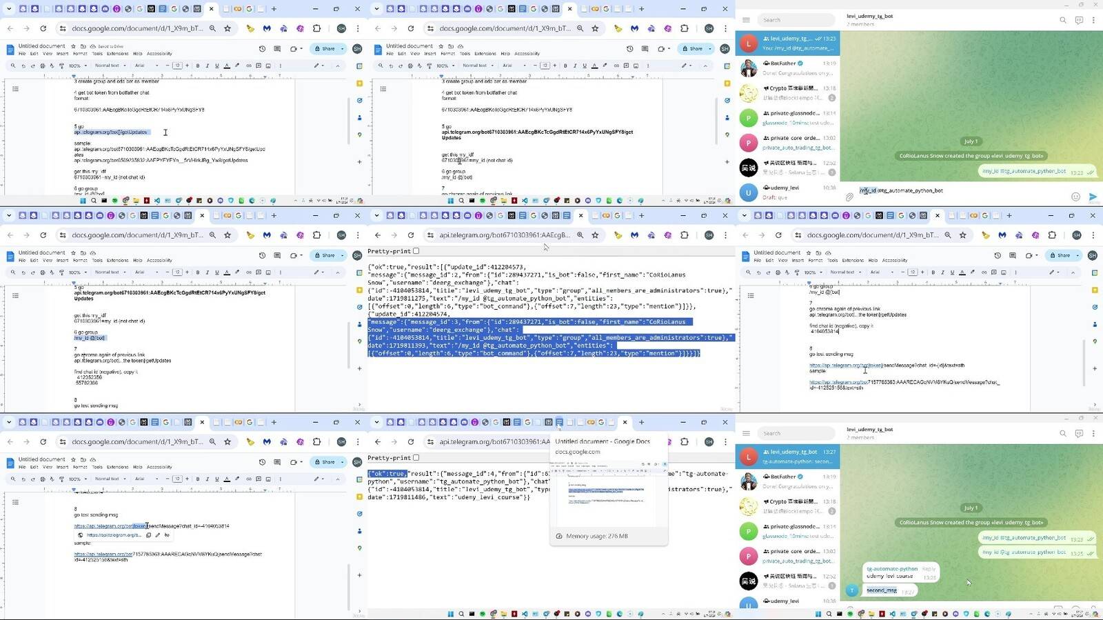Viewport: 1103px width, 620px height.
Task: Expand tab search chevron in highlighted getUpdates JSON window
Action: 376,216
